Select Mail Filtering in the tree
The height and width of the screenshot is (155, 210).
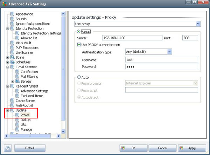point(29,77)
